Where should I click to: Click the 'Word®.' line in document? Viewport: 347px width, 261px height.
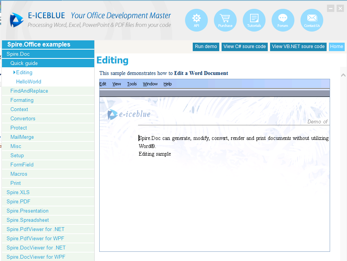click(x=147, y=146)
